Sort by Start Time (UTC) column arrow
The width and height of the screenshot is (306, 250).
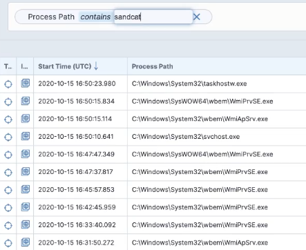pyautogui.click(x=96, y=66)
